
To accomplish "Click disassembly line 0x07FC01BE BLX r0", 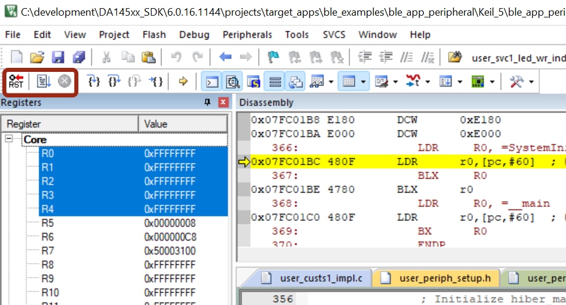I will [x=408, y=190].
